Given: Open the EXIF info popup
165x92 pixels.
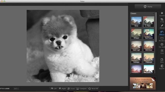Looking at the screenshot, I should pyautogui.click(x=16, y=89).
